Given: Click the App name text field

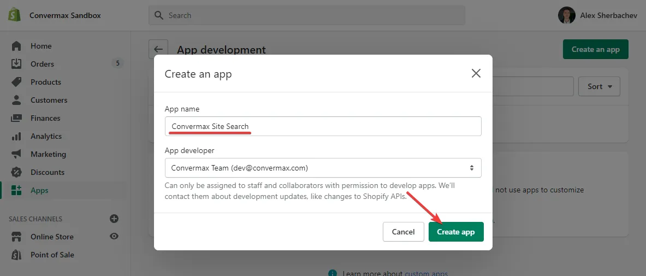Looking at the screenshot, I should (x=323, y=126).
